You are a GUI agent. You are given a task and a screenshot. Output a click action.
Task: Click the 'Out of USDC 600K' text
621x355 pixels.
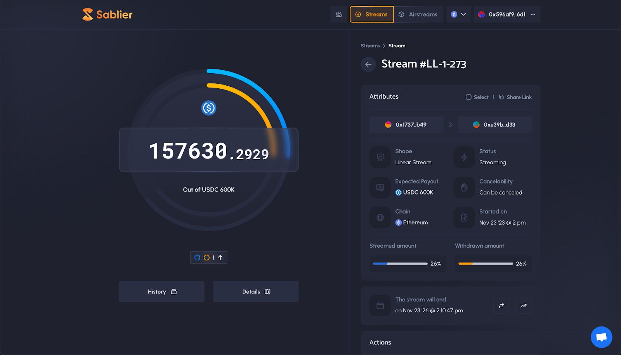pyautogui.click(x=209, y=190)
